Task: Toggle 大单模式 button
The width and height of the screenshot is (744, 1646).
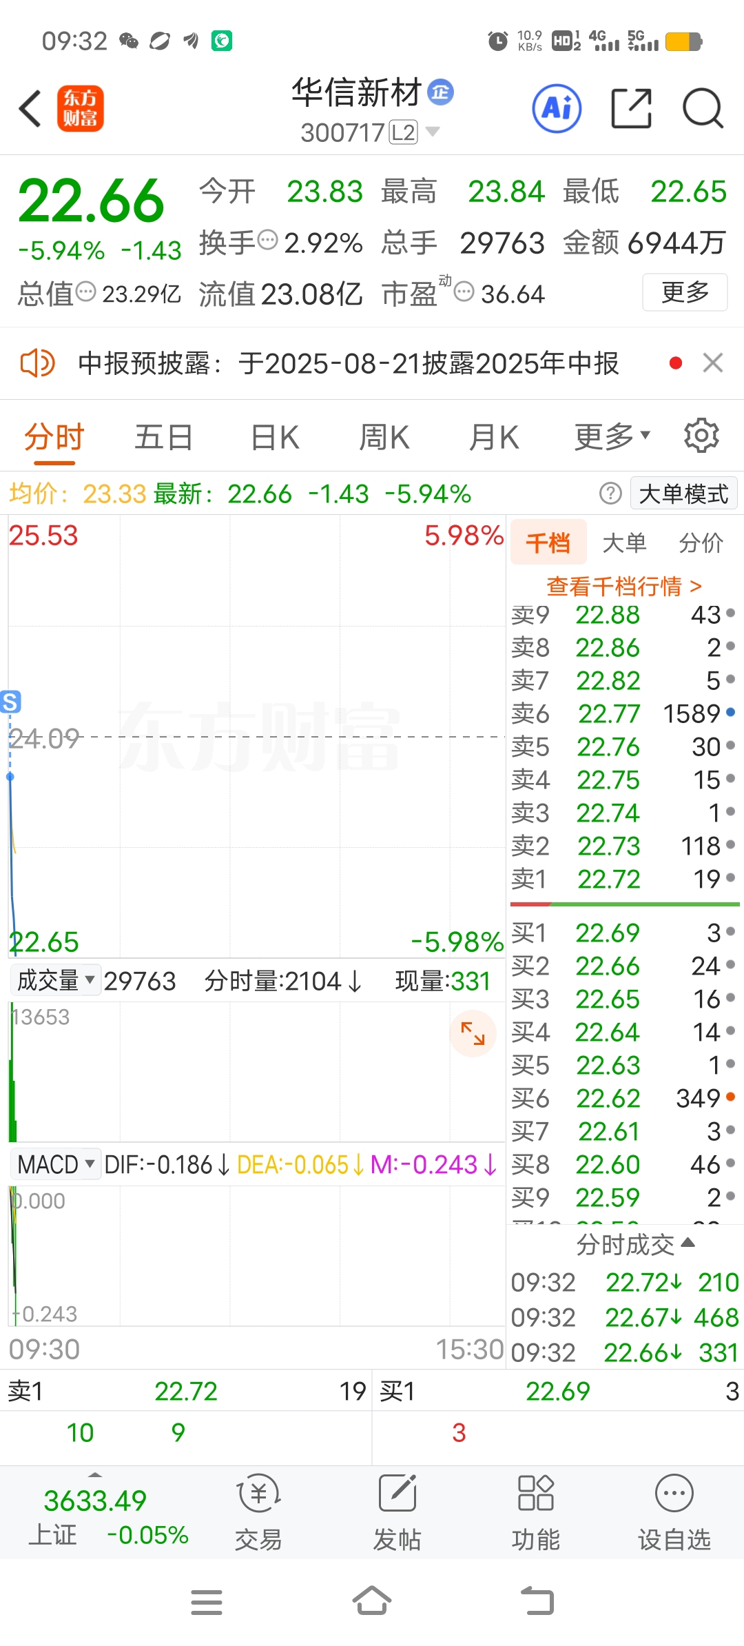Action: point(683,494)
